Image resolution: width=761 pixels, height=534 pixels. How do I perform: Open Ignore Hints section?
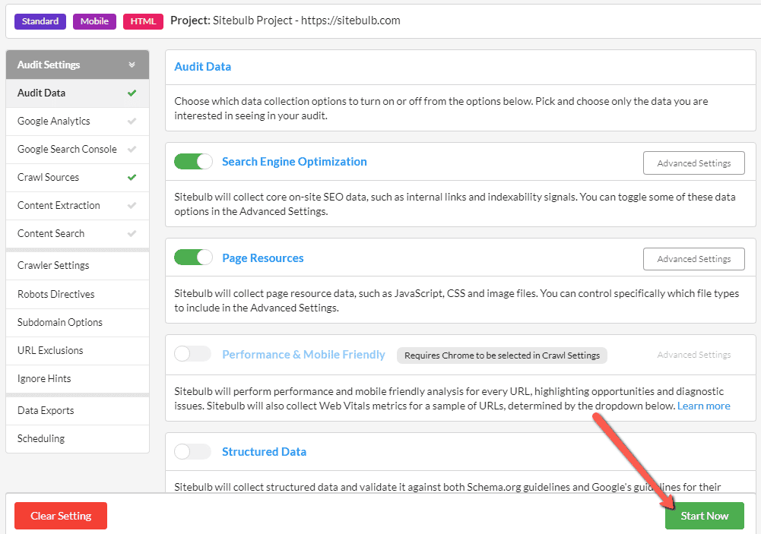(x=78, y=379)
